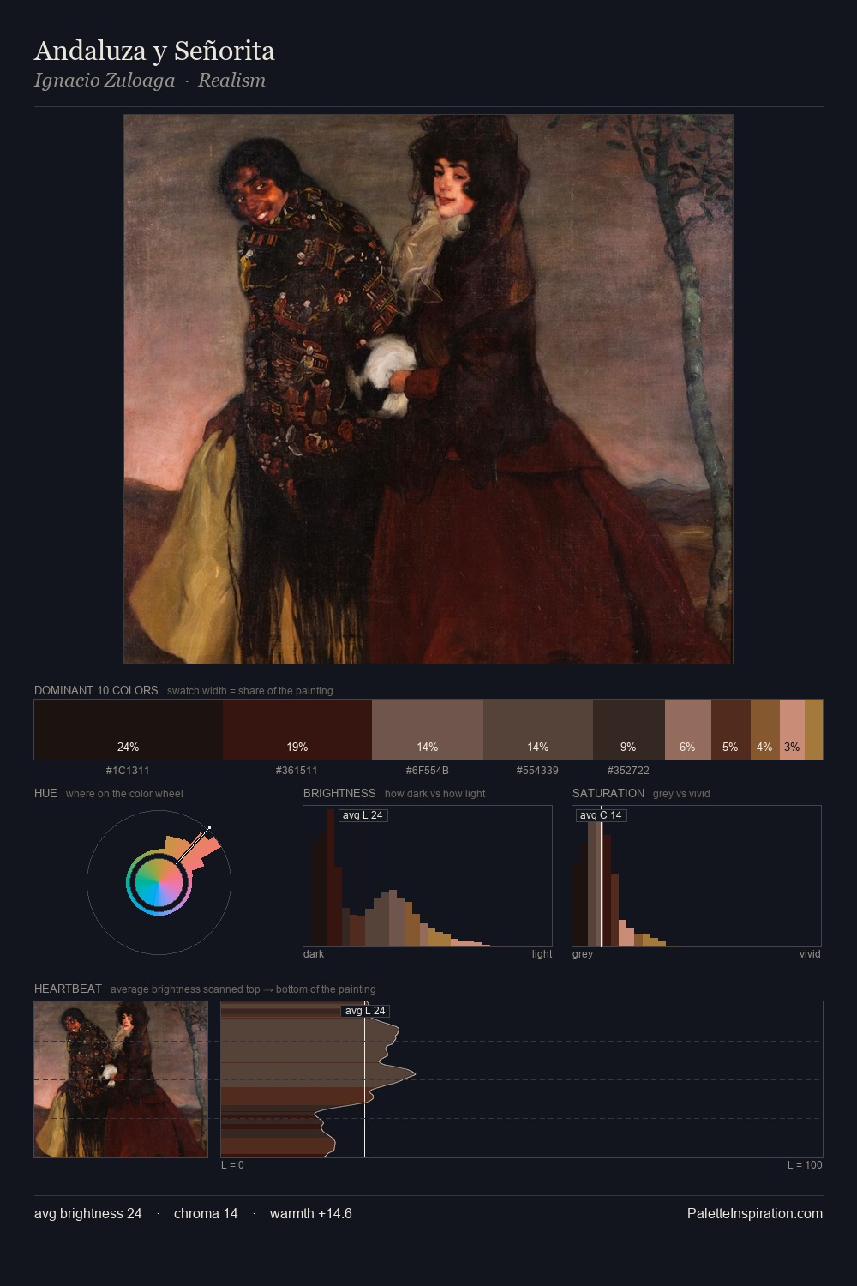
Task: Click the Brightness histogram chart
Action: click(428, 876)
